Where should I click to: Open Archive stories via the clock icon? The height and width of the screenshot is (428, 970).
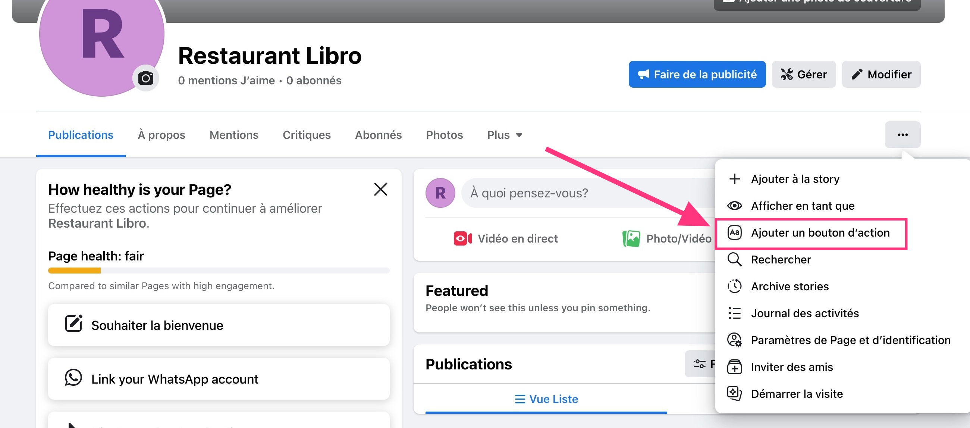(735, 286)
